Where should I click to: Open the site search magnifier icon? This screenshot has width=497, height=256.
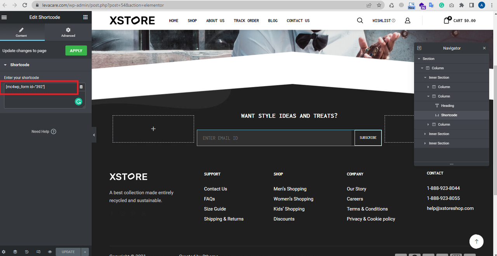360,21
